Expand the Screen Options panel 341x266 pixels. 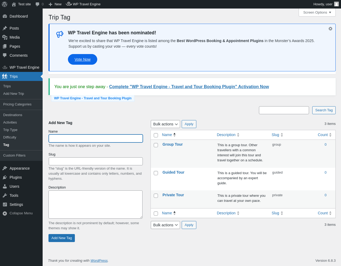[317, 13]
